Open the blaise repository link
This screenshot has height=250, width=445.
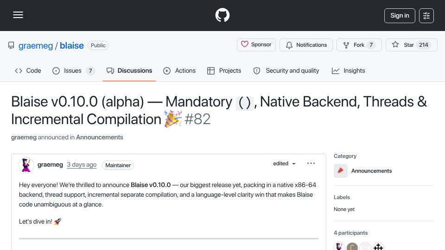coord(71,45)
